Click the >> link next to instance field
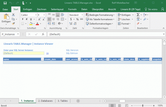The width and height of the screenshot is (166, 107). 47,53
